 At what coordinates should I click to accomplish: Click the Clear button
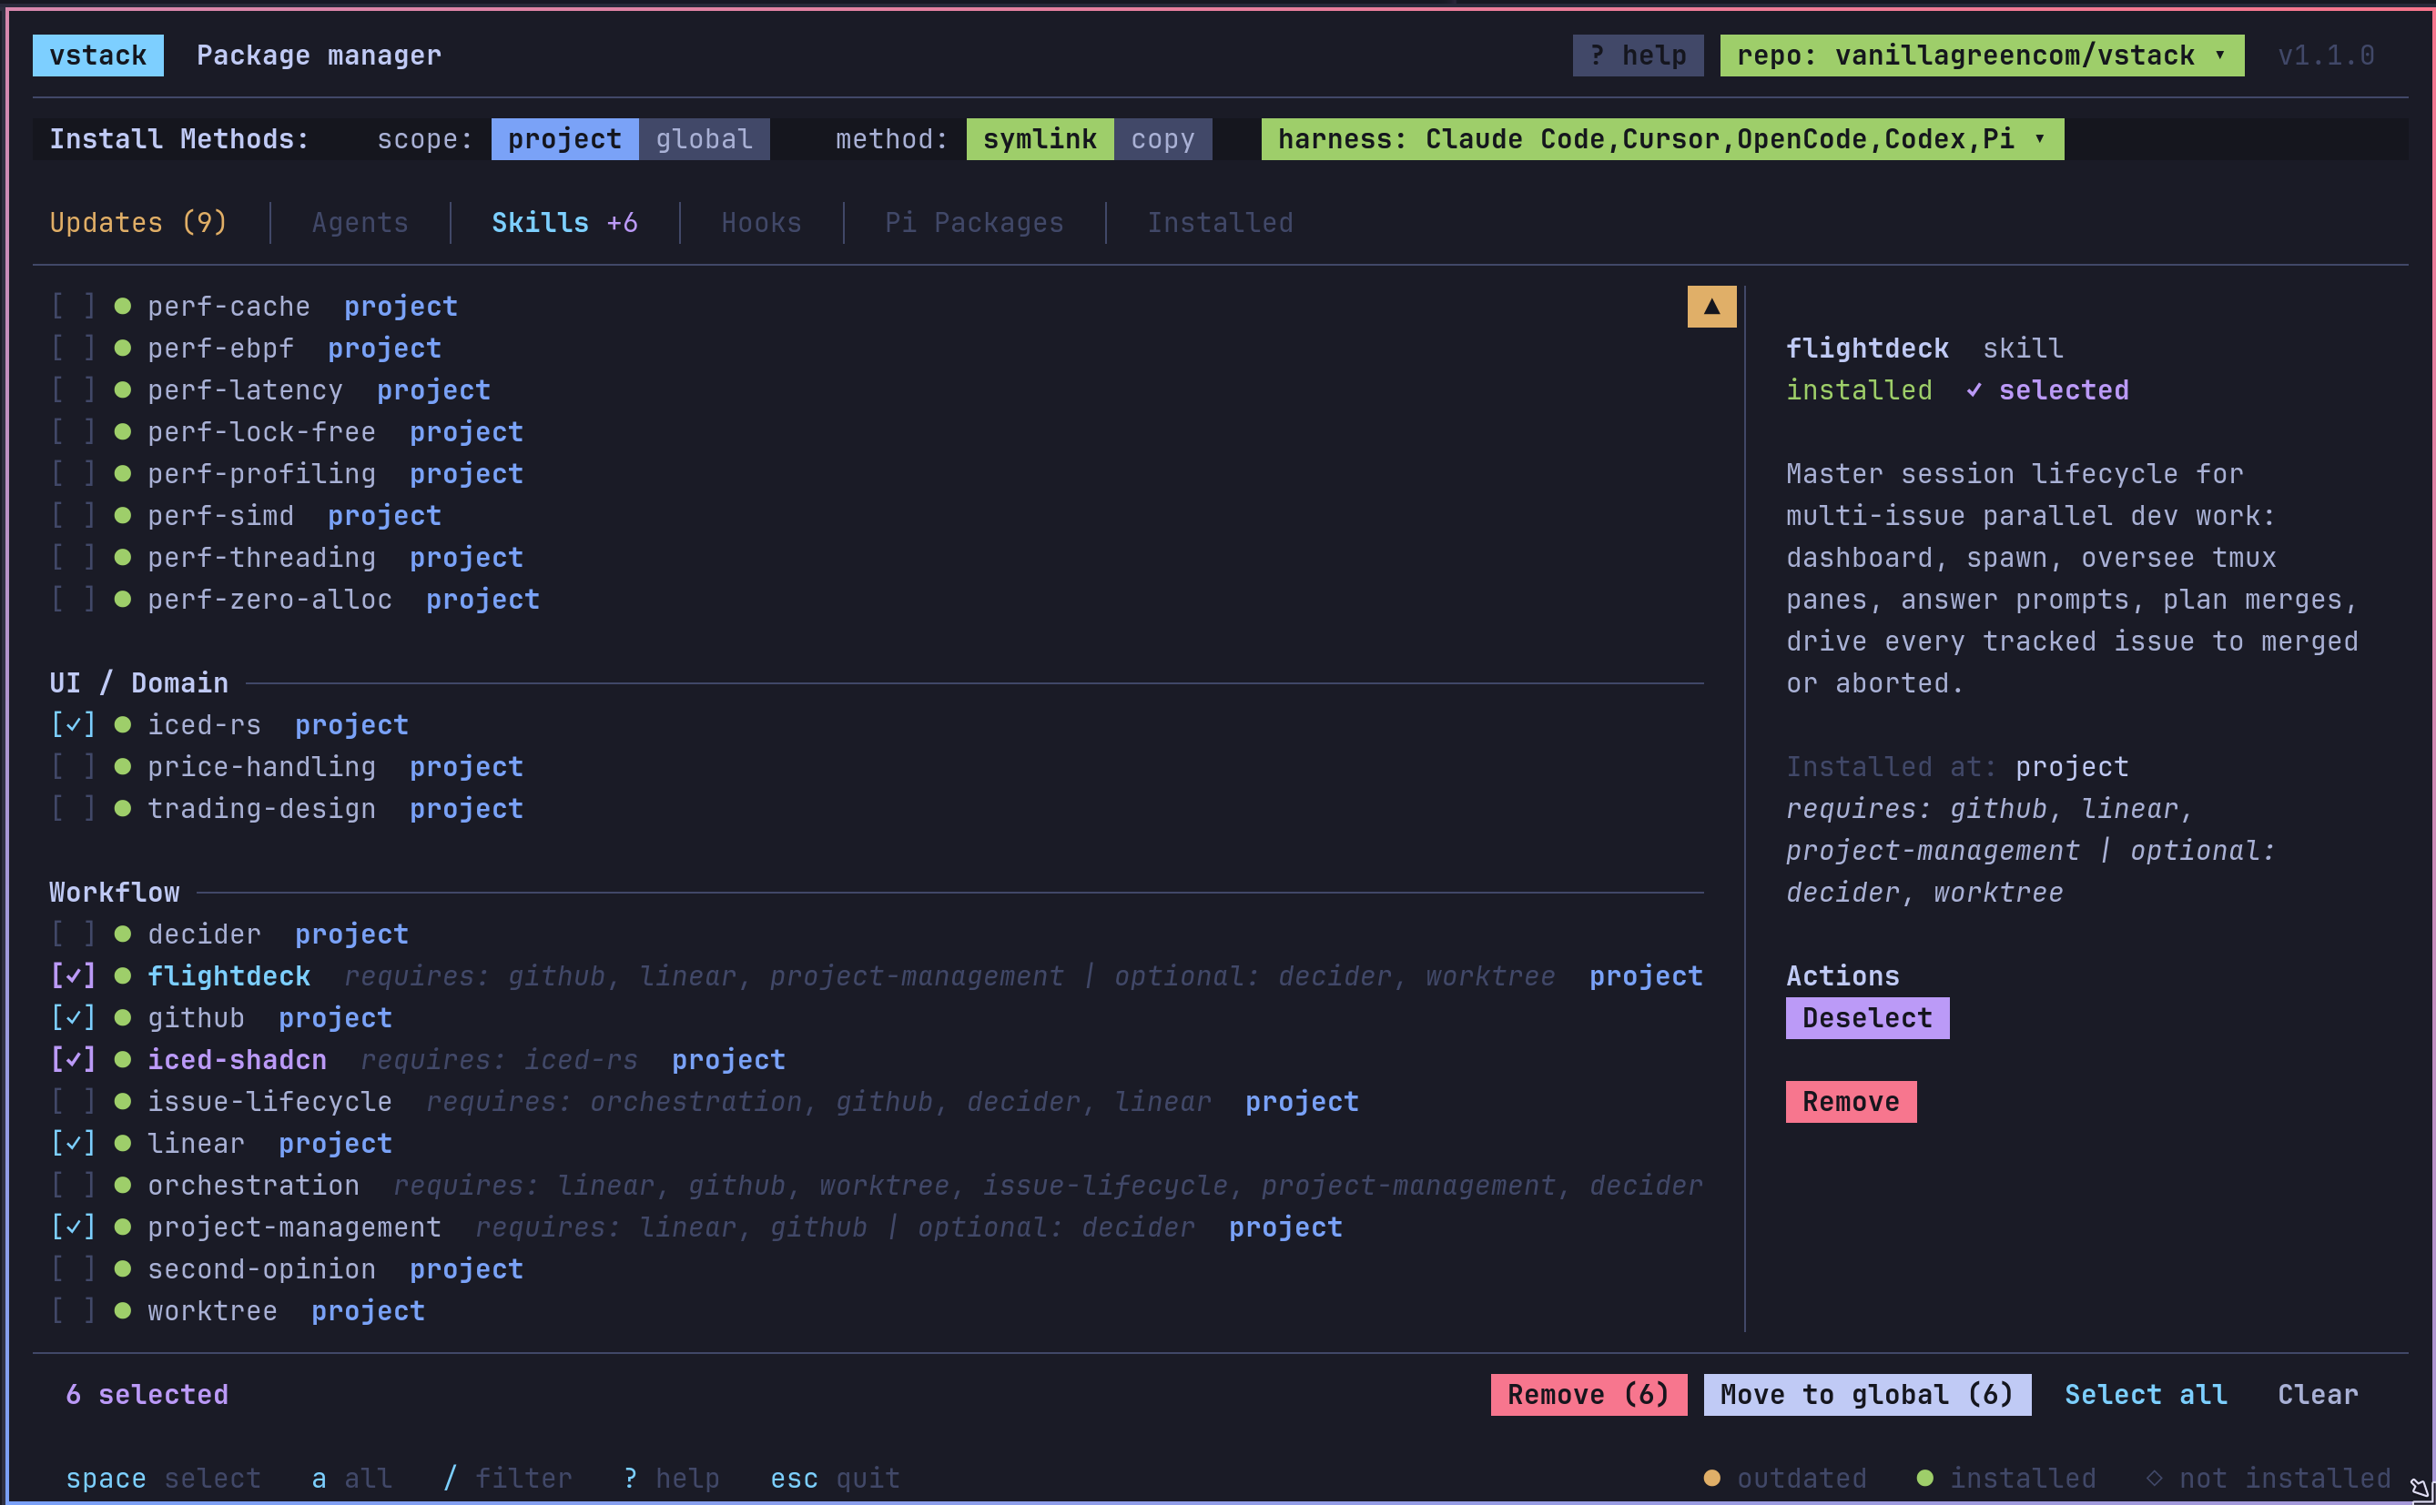coord(2318,1395)
